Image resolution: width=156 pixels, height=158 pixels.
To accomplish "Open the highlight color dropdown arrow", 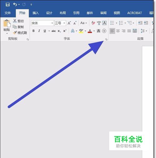I will (85, 31).
